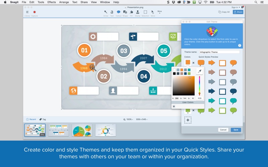Click the Tag filter
Screen dimensions: 268x167
[43, 119]
